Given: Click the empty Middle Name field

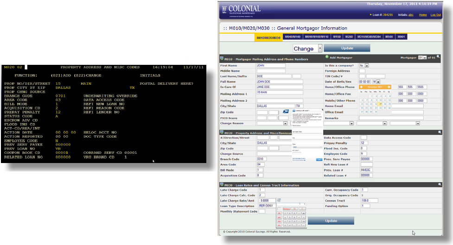Looking at the screenshot, I should 271,71.
